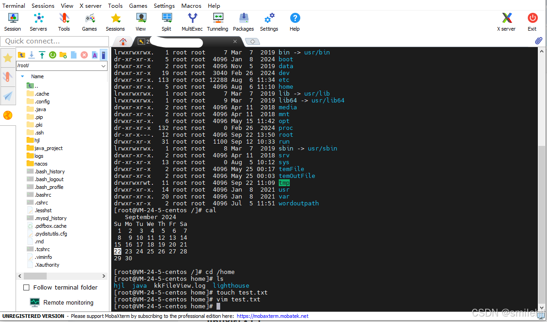Open the Tools toolbar icon
Screen dimensions: 547x322
(x=64, y=22)
